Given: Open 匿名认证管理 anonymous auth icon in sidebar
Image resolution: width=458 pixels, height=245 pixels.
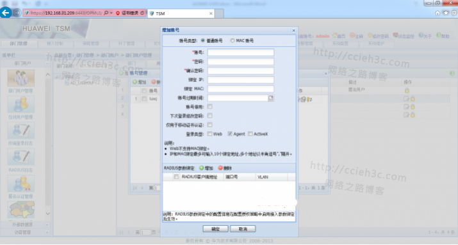Looking at the screenshot, I should pos(20,184).
